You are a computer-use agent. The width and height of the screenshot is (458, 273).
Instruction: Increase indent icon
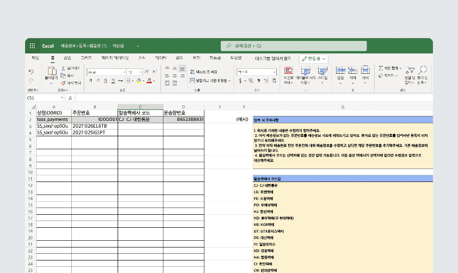175,83
